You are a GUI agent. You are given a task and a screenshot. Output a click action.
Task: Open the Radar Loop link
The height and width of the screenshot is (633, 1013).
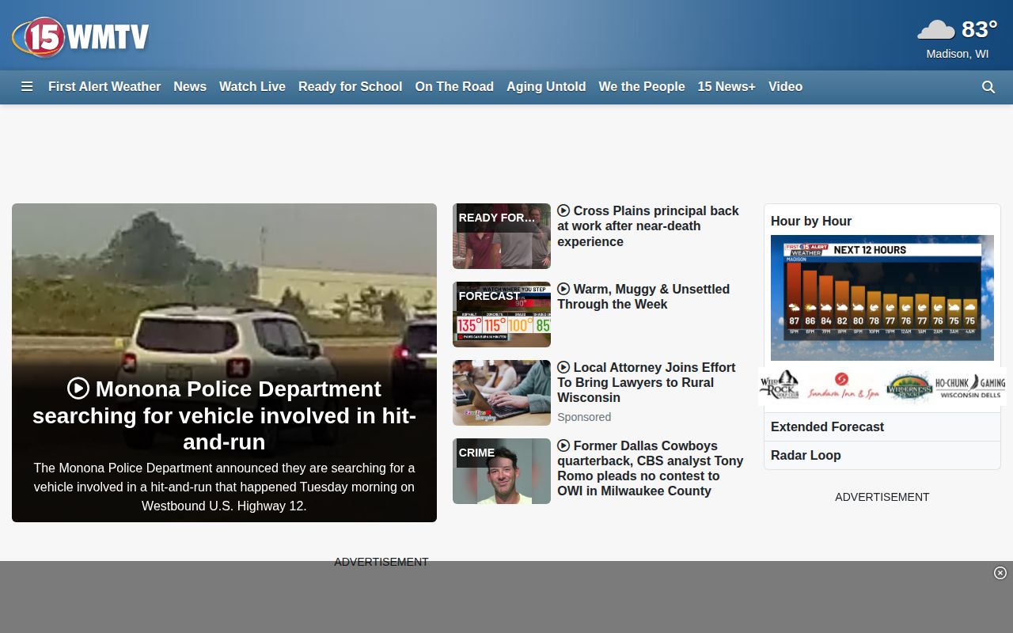[x=806, y=455]
